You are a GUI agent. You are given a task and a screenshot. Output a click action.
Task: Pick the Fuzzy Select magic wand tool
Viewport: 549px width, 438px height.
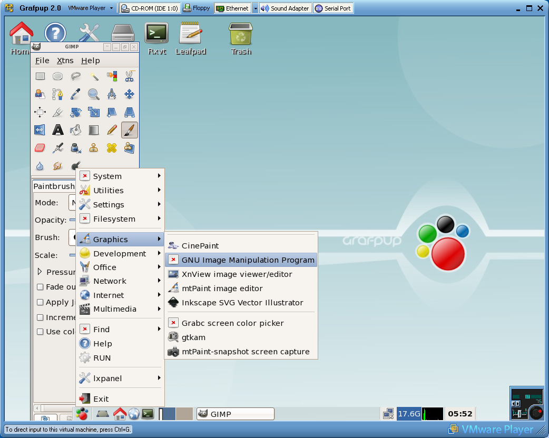point(93,76)
